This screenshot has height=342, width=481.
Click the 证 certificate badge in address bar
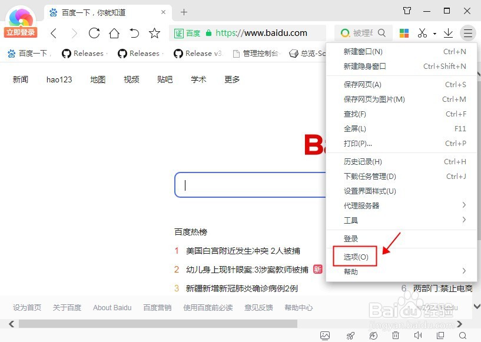pyautogui.click(x=179, y=33)
